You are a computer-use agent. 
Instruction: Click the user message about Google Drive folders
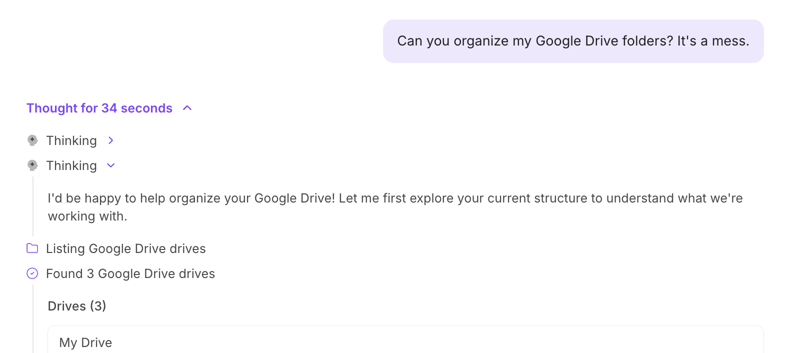pyautogui.click(x=573, y=41)
